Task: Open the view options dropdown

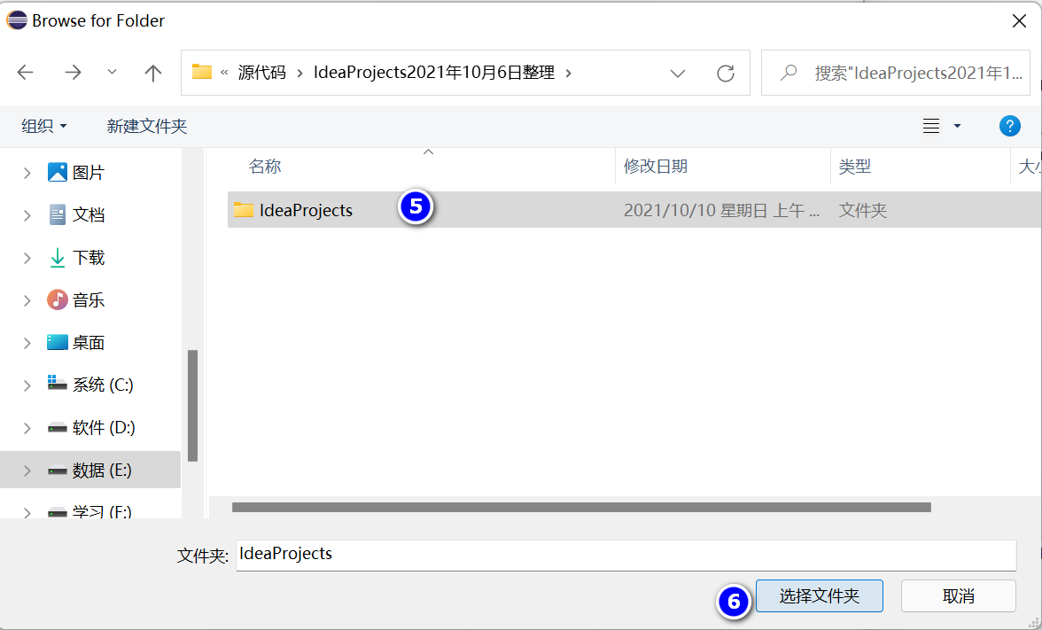Action: (x=945, y=126)
